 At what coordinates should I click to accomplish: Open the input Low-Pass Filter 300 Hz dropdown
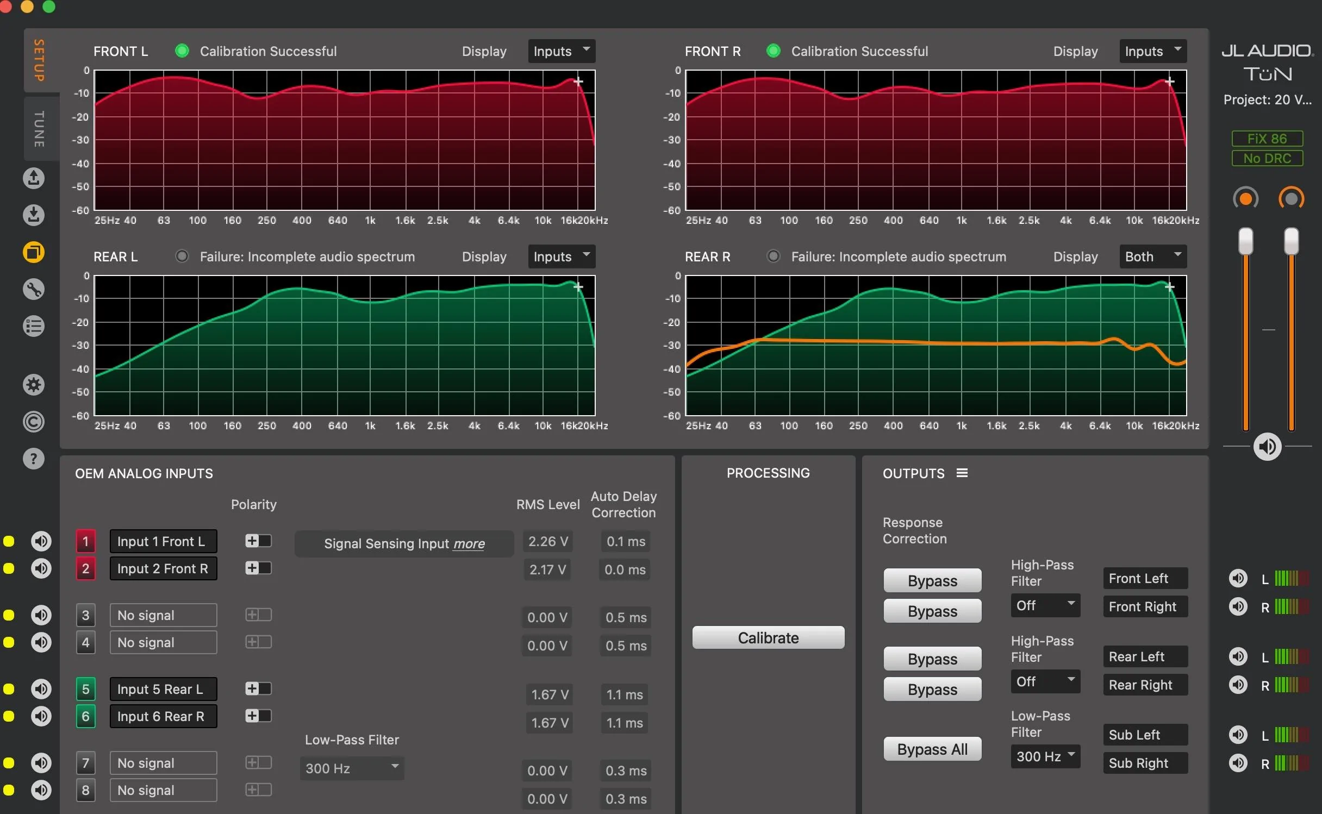[352, 768]
